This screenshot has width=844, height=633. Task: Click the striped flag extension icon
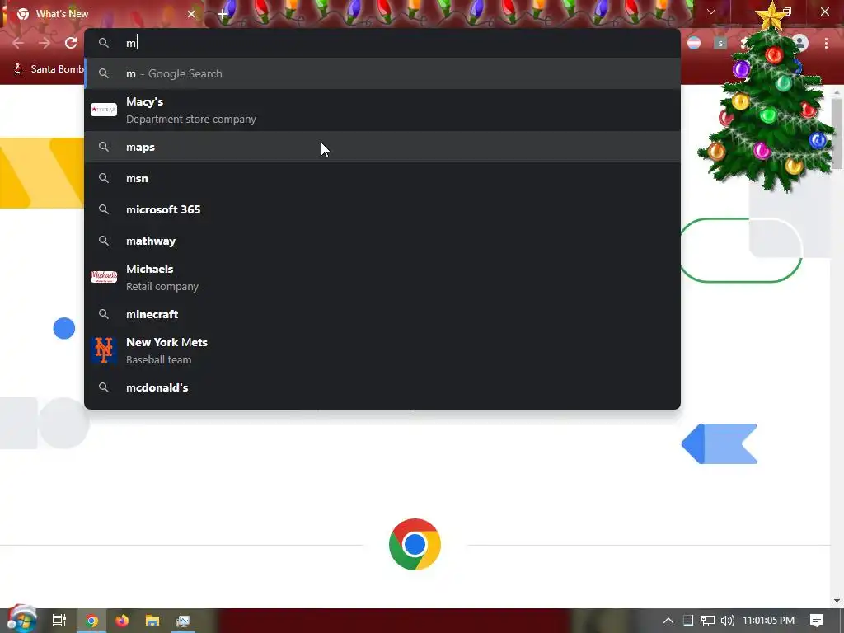click(x=694, y=43)
